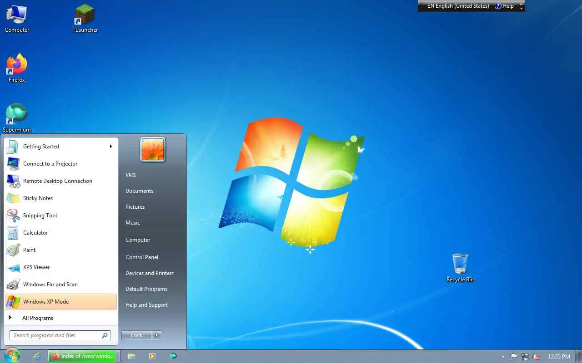Viewport: 582px width, 363px height.
Task: Expand All Programs list
Action: click(61, 318)
